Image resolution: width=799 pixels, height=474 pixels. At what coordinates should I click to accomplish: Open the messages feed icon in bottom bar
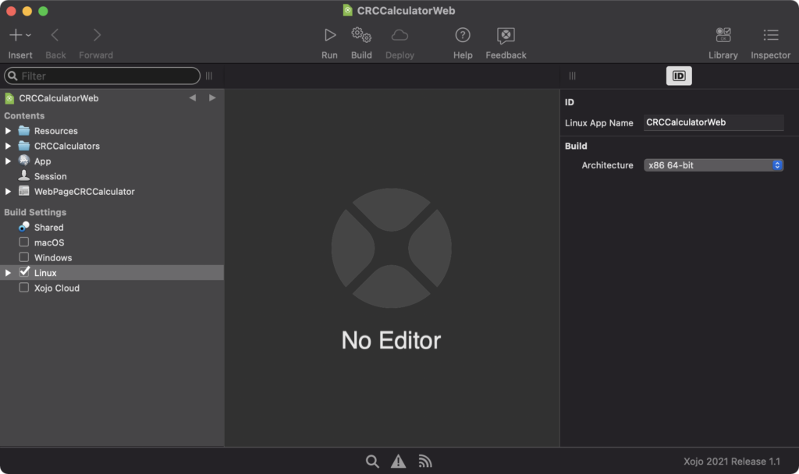[x=425, y=462]
